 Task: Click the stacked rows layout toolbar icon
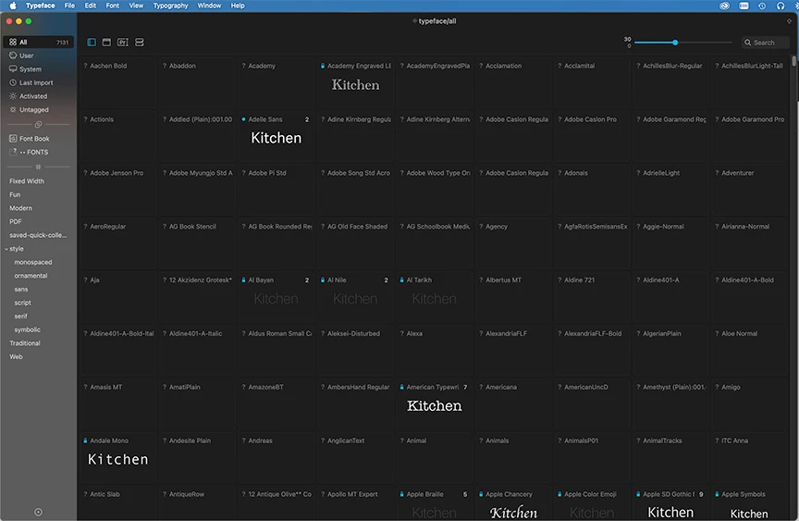(139, 43)
